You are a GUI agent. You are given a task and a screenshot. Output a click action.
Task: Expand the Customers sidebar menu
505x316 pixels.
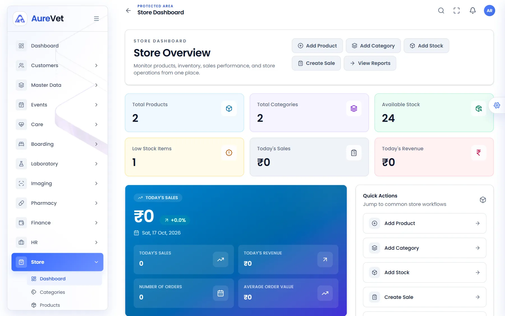pos(58,65)
